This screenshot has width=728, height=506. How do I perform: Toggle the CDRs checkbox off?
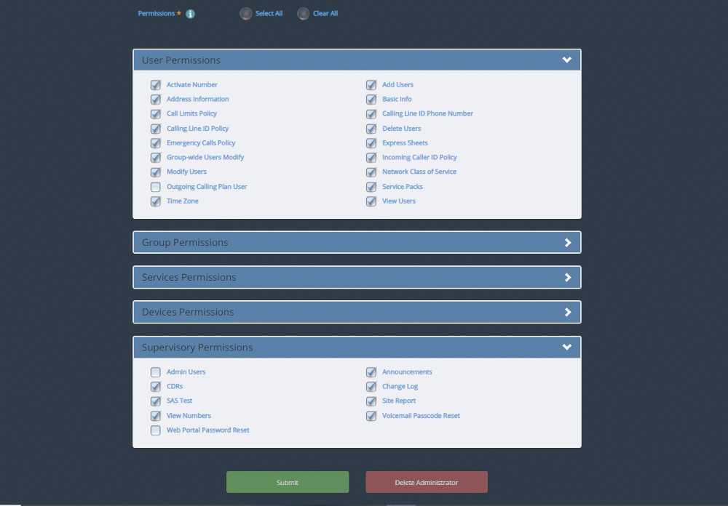(x=155, y=387)
